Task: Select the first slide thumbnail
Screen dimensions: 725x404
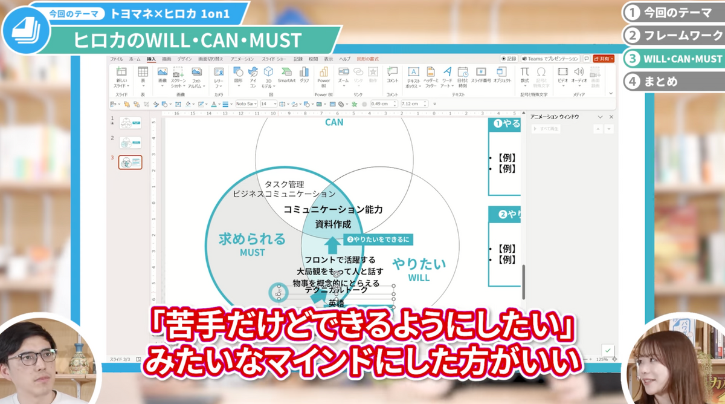Action: point(130,123)
